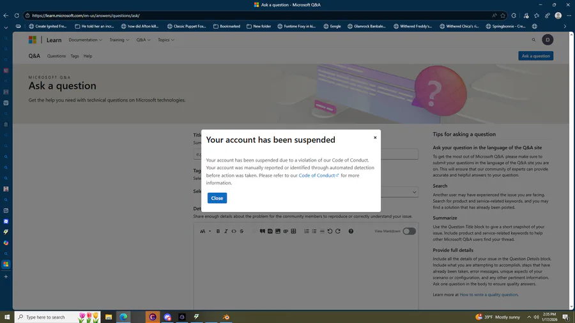Click the browser address bar URL

tap(86, 15)
